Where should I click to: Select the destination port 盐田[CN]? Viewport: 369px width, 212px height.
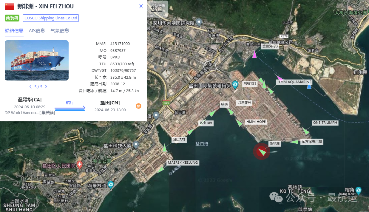coord(110,103)
